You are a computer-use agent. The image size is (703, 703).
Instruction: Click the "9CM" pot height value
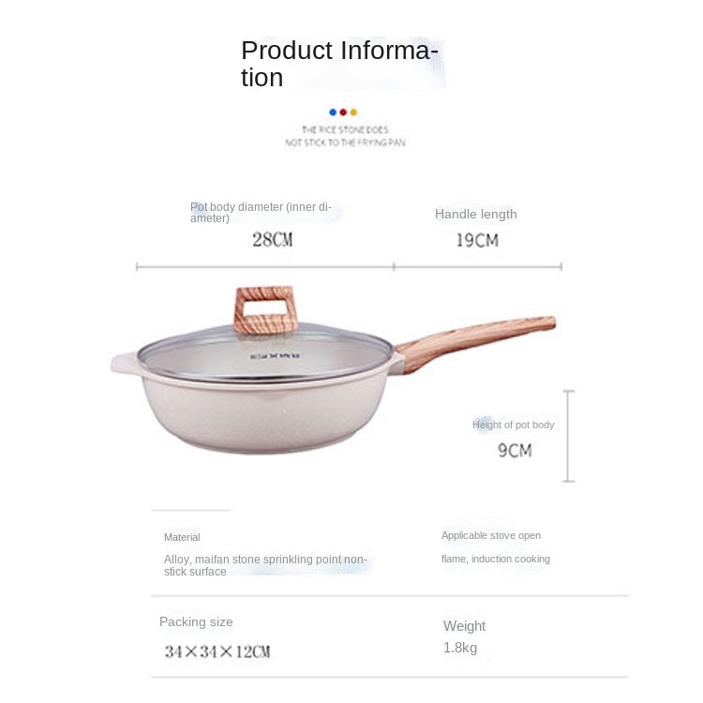coord(515,451)
